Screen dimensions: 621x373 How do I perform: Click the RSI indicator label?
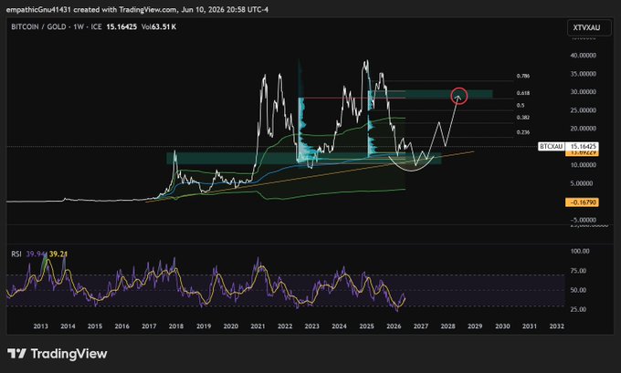tap(16, 254)
